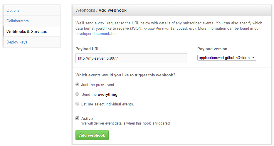This screenshot has width=274, height=146.
Task: Click the payload version dropdown arrow
Action: click(253, 58)
